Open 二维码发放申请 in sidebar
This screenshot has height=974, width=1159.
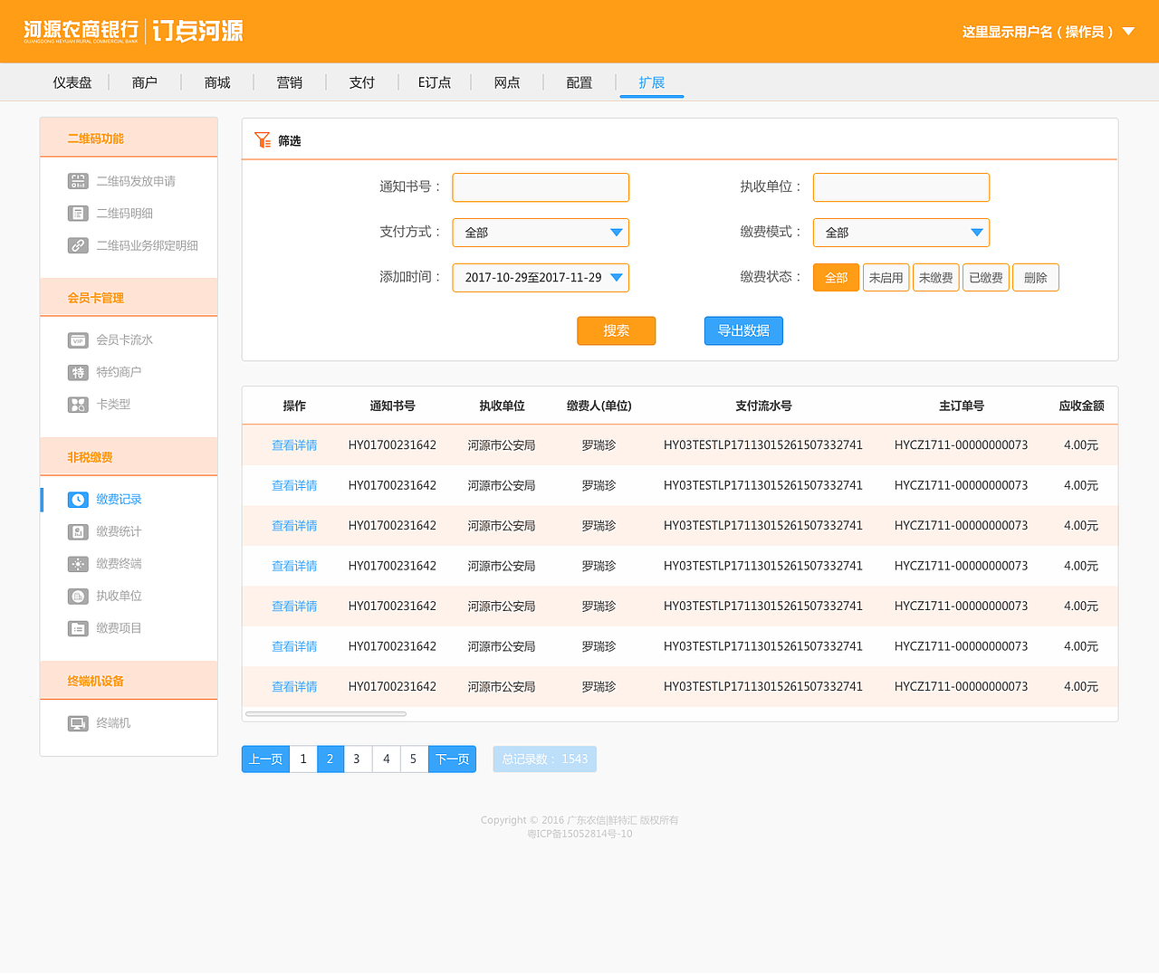click(x=136, y=181)
